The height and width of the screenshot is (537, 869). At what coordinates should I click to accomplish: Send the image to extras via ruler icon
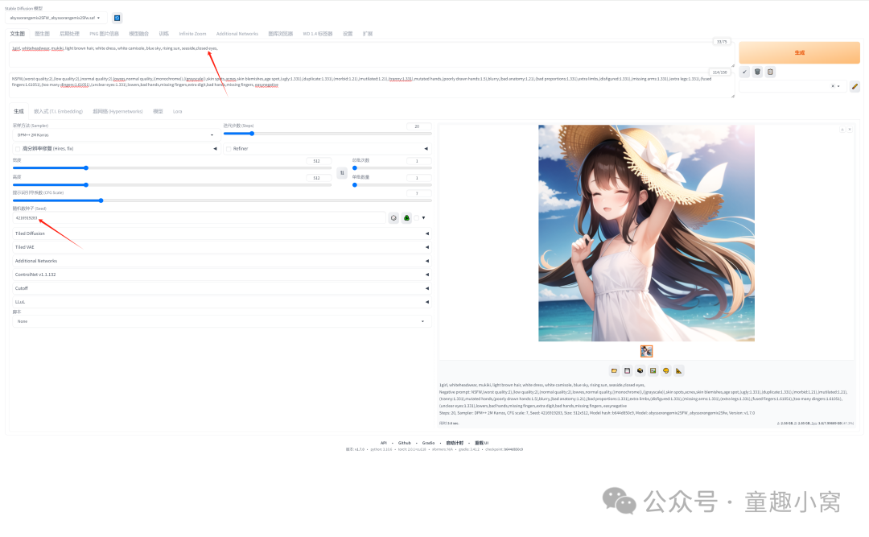679,370
